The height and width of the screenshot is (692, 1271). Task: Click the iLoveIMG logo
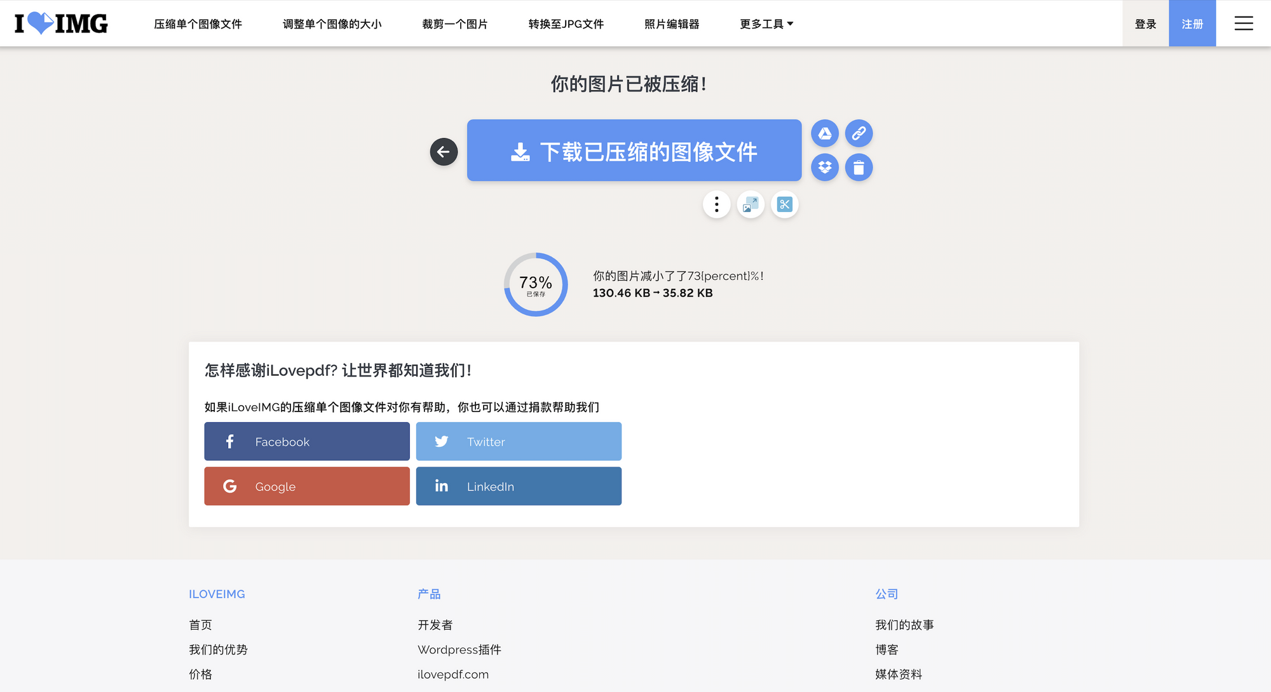61,23
